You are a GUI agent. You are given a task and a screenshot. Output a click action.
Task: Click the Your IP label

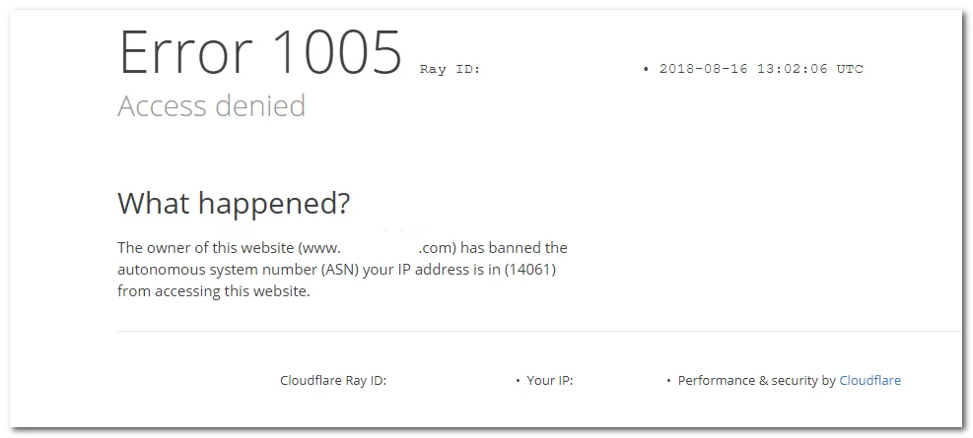tap(550, 380)
